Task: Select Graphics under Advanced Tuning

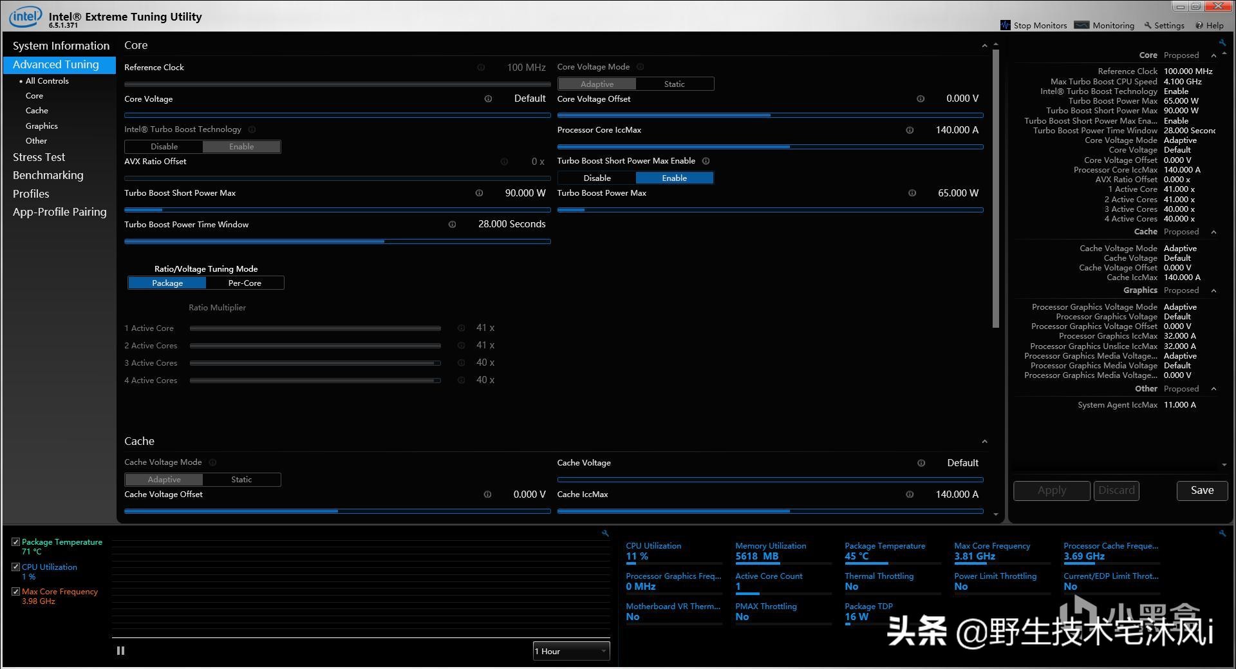Action: (42, 126)
